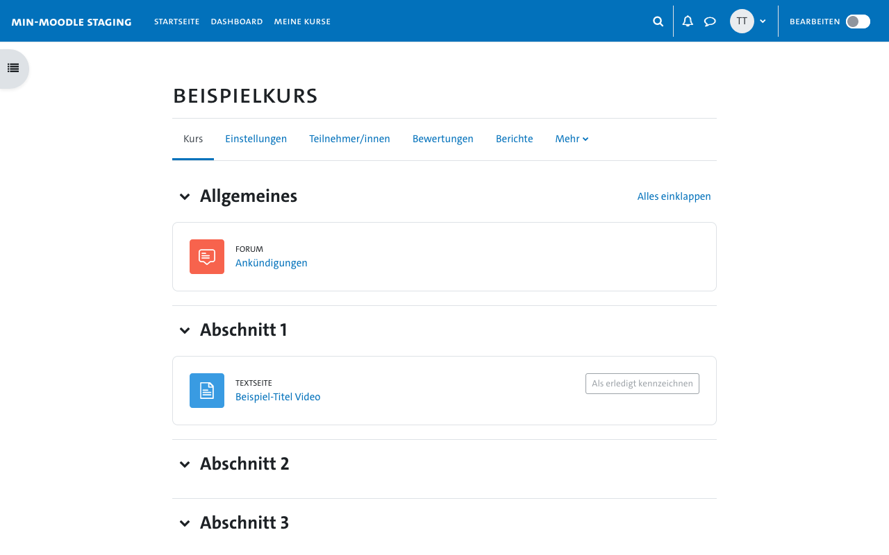Click the blue Textseite page icon
This screenshot has height=555, width=889.
tap(207, 391)
